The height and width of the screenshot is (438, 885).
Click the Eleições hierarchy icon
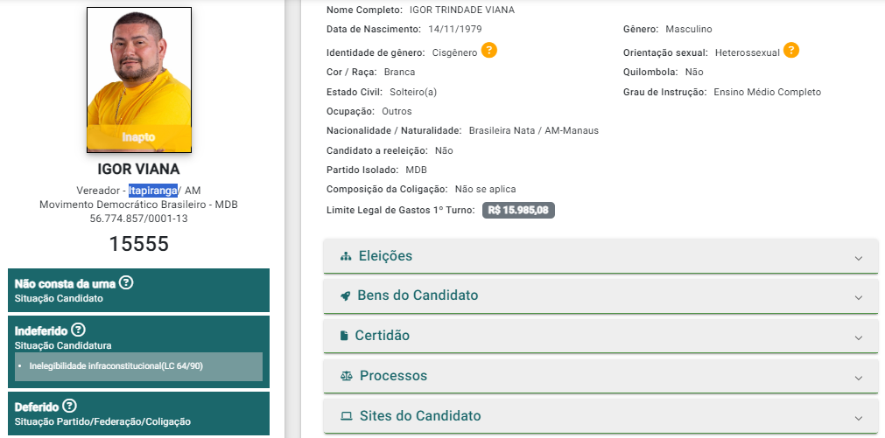346,256
